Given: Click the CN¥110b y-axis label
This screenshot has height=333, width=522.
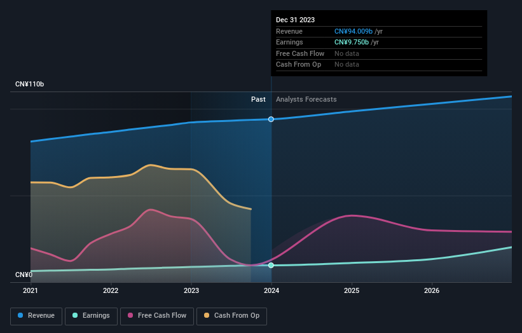Looking at the screenshot, I should 30,84.
